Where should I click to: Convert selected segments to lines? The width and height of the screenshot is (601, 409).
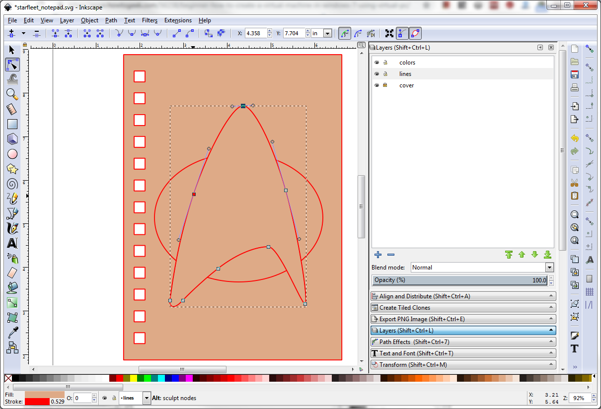177,33
